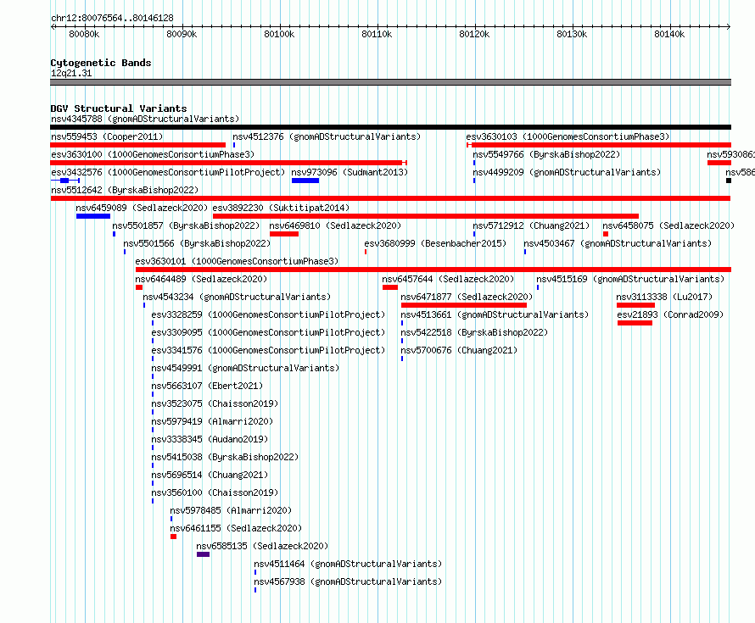Click nsv4499209 (gnomADStructuralVariants) label
The width and height of the screenshot is (755, 623).
[x=567, y=172]
